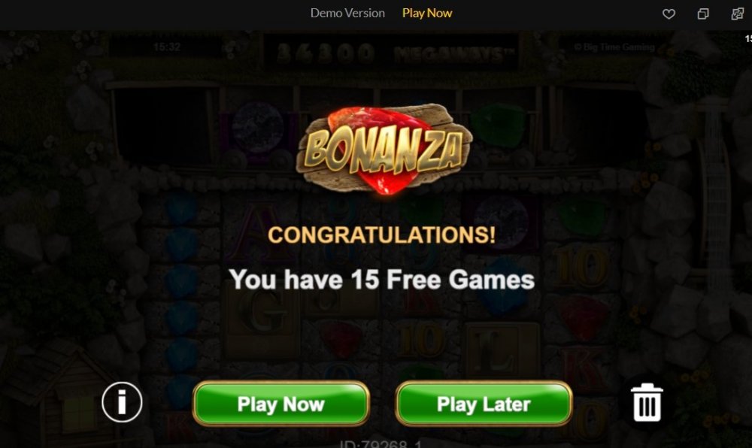This screenshot has width=752, height=448.
Task: Click the CONGRATULATIONS! heading
Action: [382, 235]
